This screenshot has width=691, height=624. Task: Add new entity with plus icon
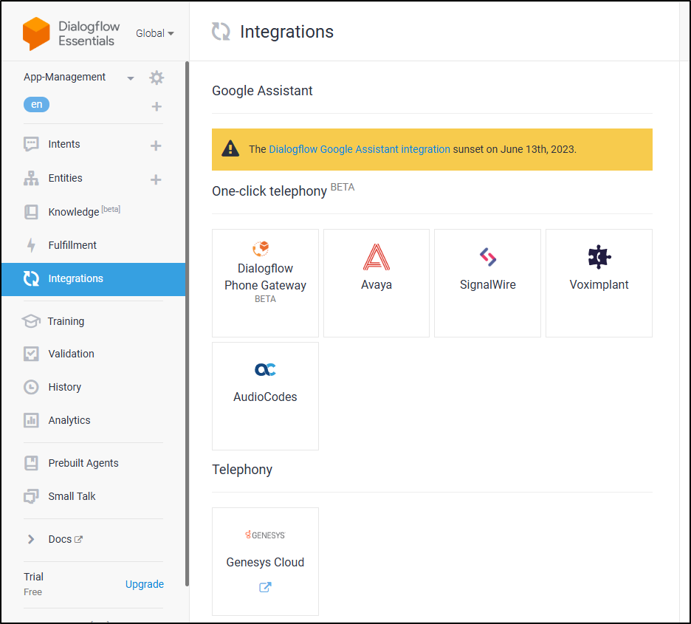tap(156, 179)
